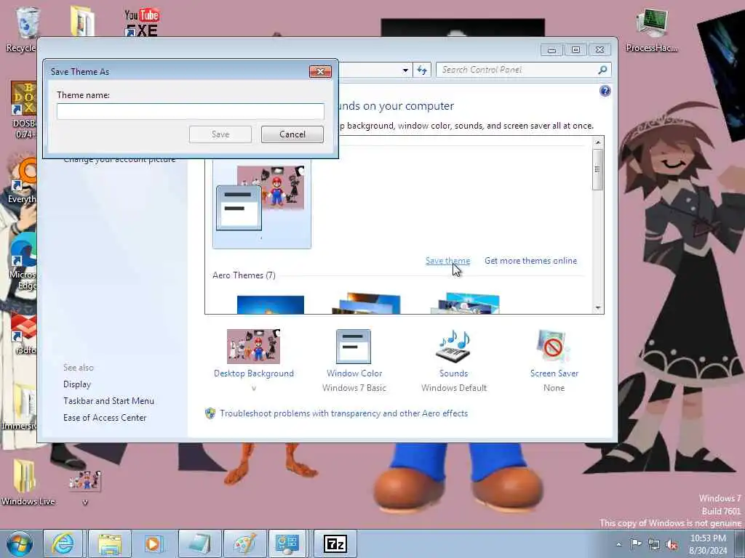
Task: Click the theme list scroll down arrow
Action: point(598,308)
